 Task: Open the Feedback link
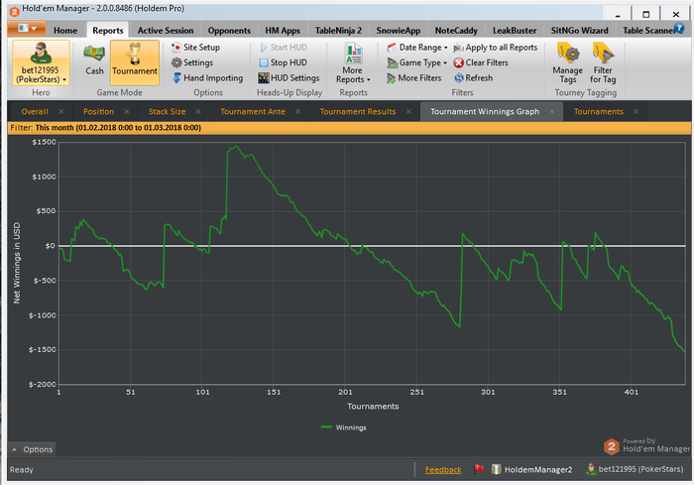tap(443, 470)
